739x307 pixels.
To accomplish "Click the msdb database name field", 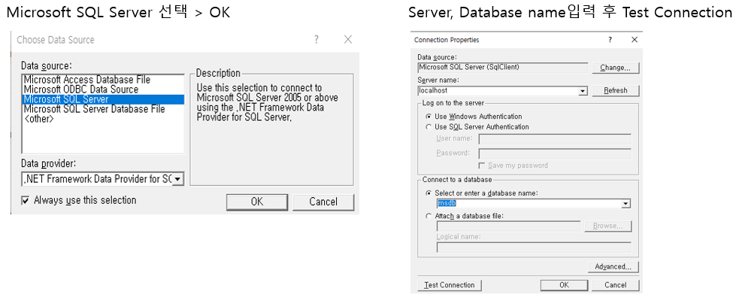I will tap(529, 204).
